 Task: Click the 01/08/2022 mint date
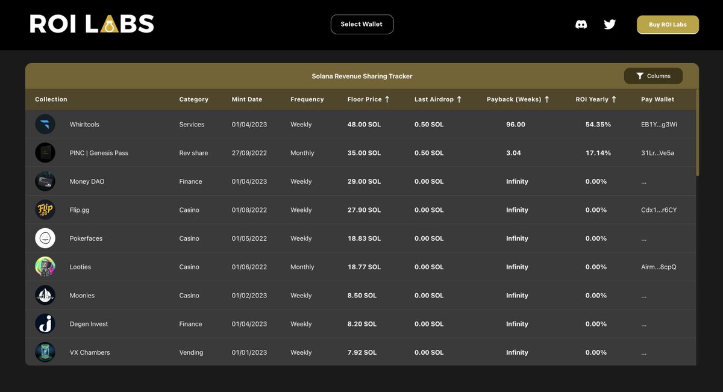click(249, 210)
